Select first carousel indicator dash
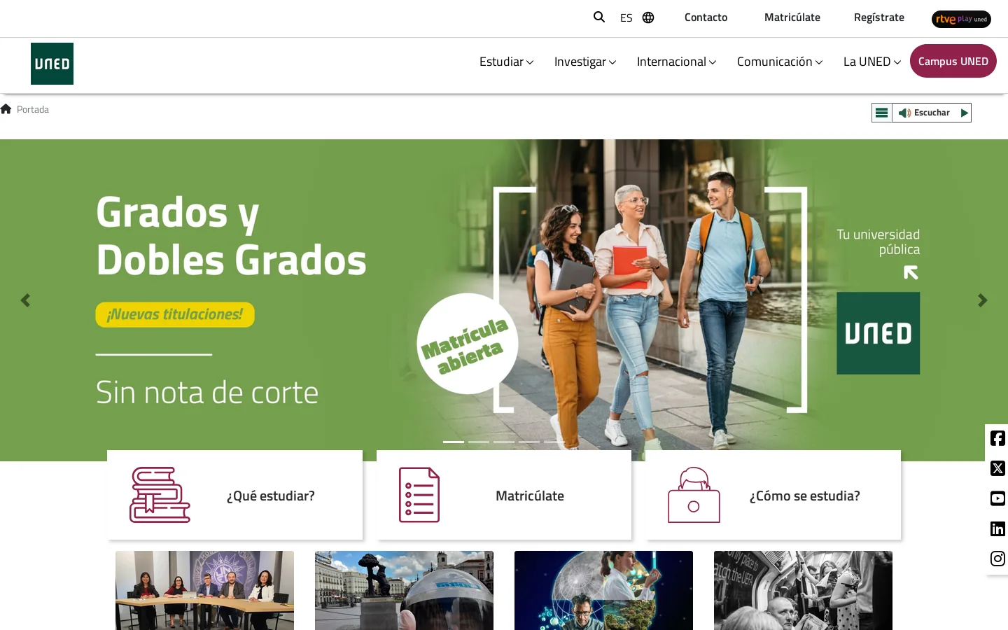Screen dimensions: 1008x630 (x=454, y=442)
